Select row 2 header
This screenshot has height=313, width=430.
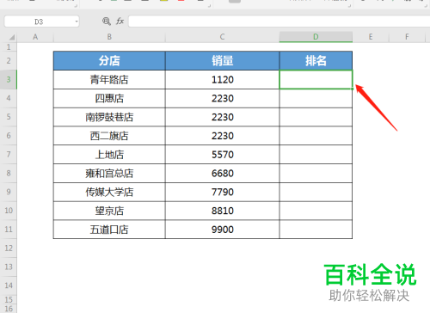[9, 61]
